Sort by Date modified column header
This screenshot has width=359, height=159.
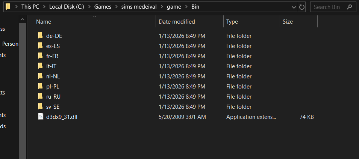click(177, 22)
